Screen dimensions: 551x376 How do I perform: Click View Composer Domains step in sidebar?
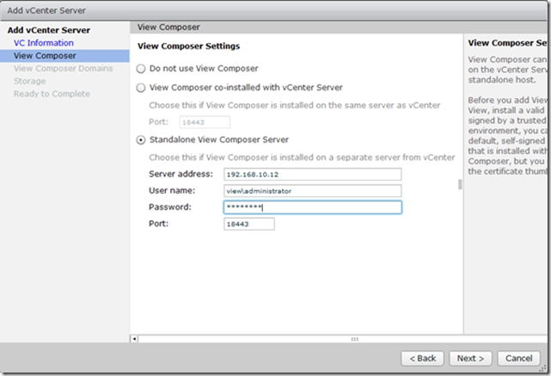(64, 68)
